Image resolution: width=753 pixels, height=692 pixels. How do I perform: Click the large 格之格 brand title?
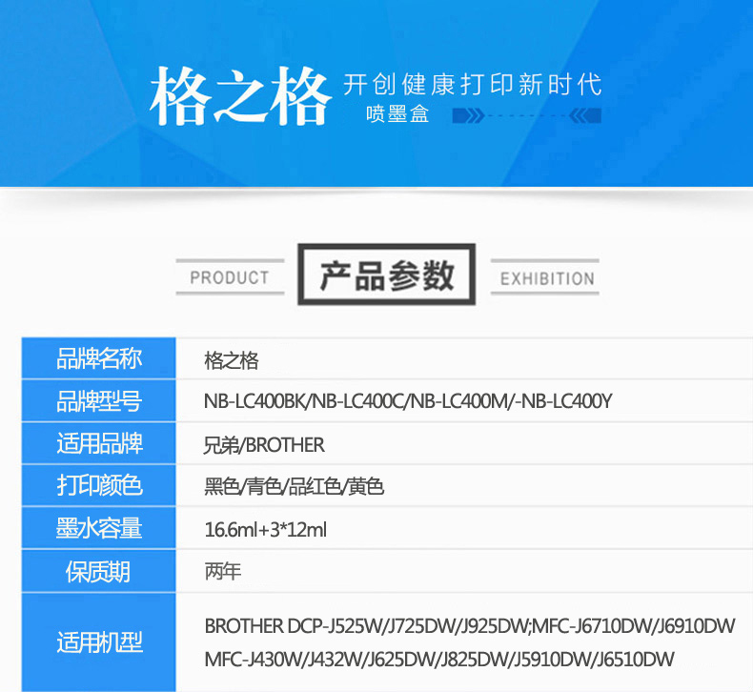coord(240,96)
